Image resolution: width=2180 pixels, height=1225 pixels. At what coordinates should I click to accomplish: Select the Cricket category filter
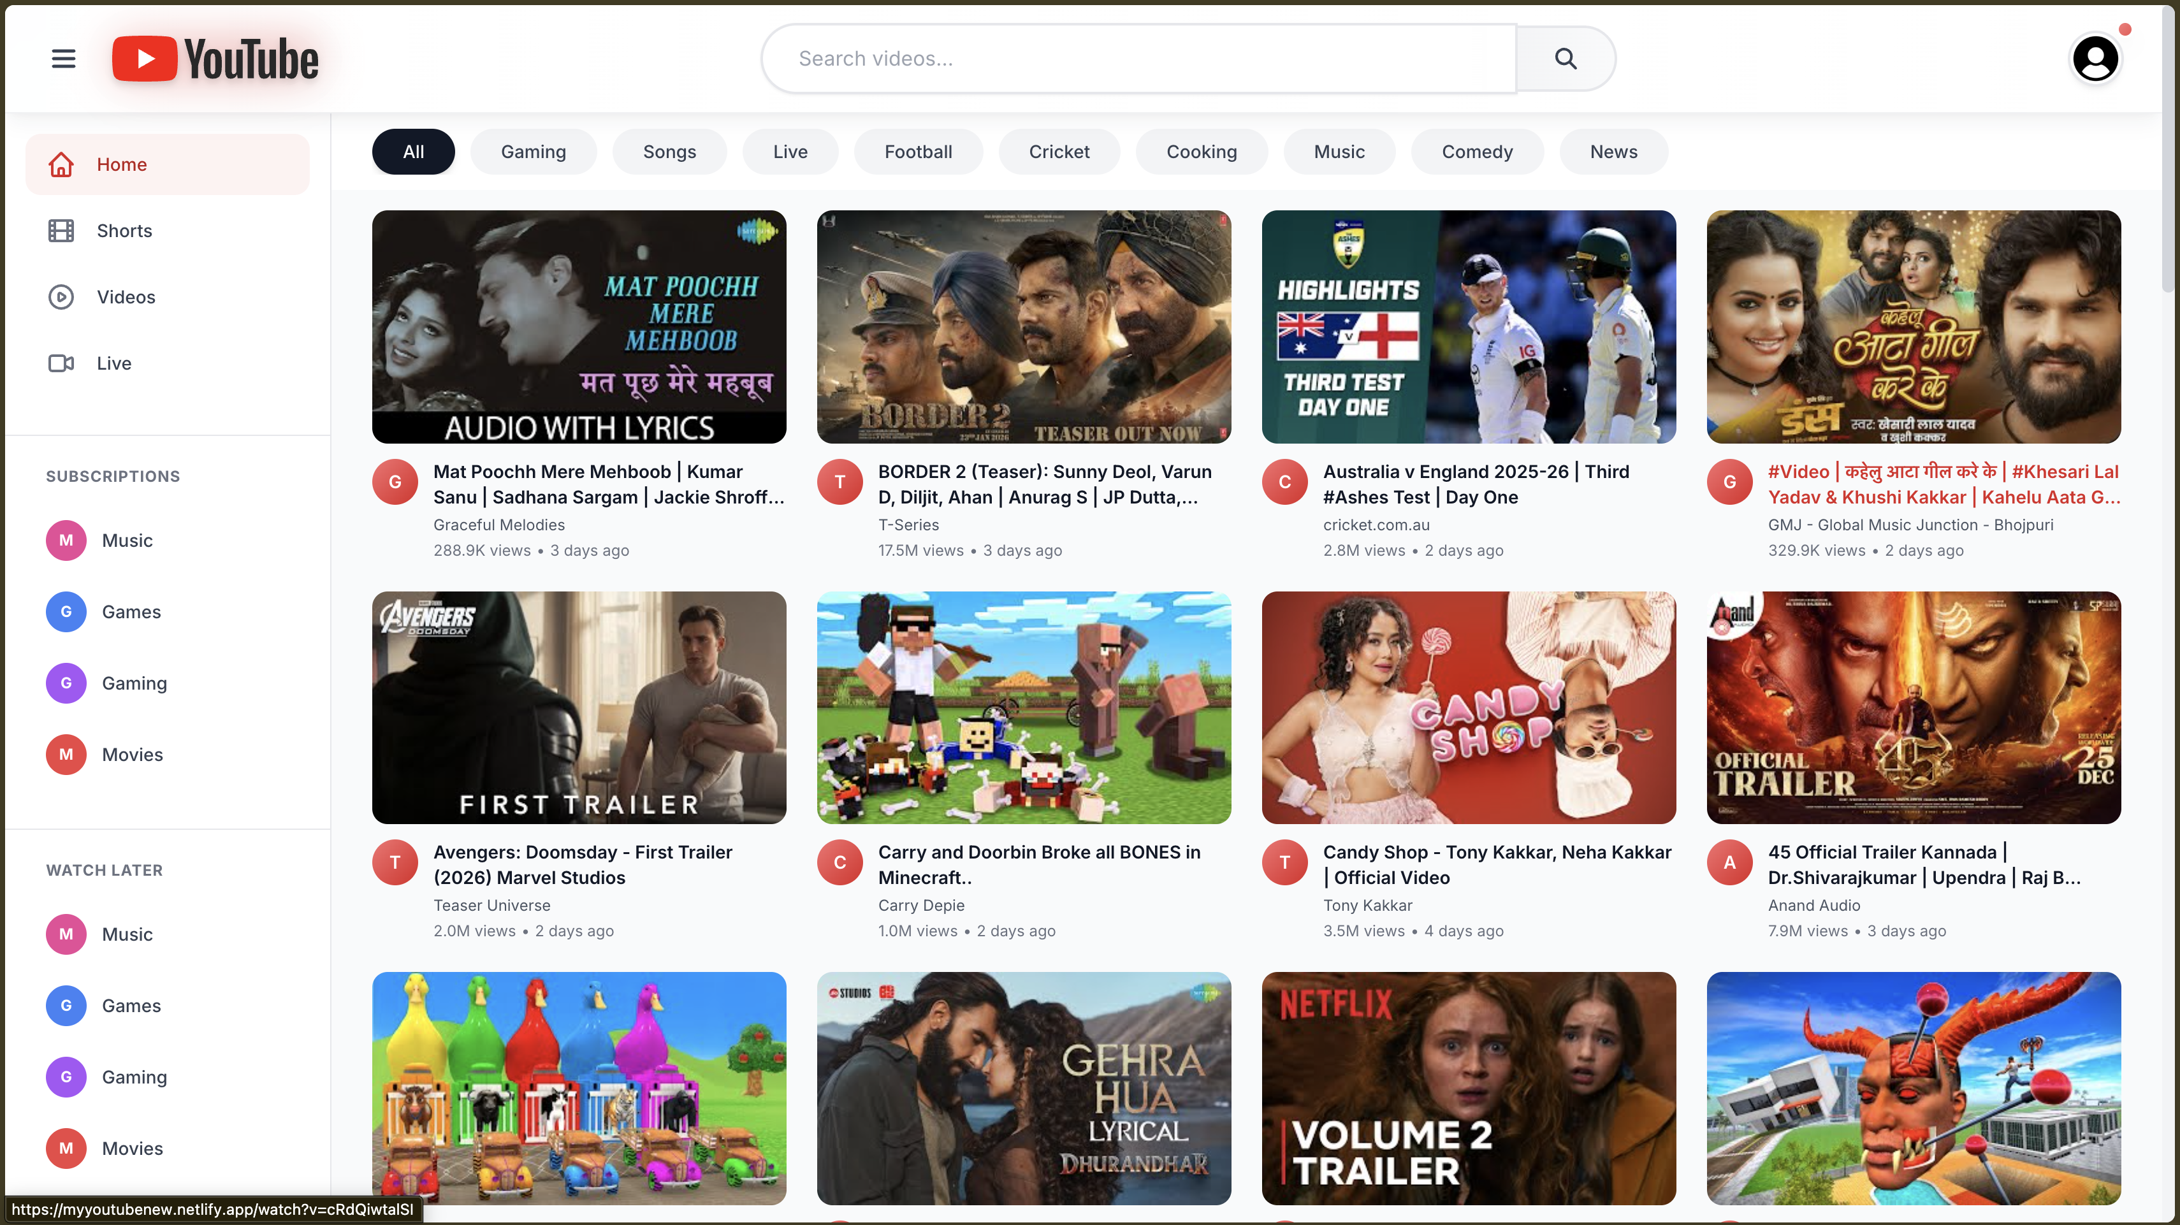point(1059,152)
